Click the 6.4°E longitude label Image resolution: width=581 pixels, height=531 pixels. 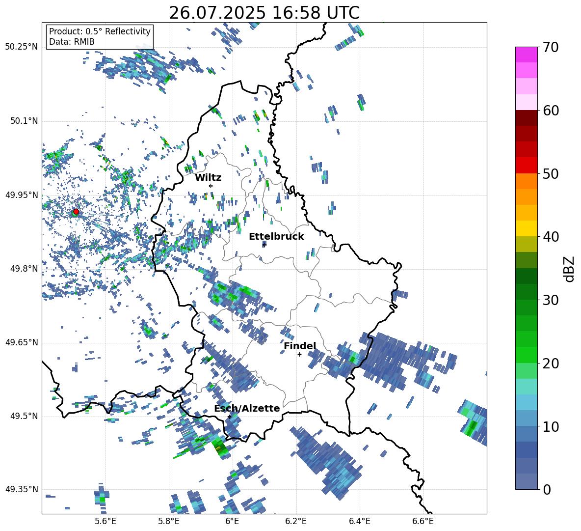click(359, 521)
